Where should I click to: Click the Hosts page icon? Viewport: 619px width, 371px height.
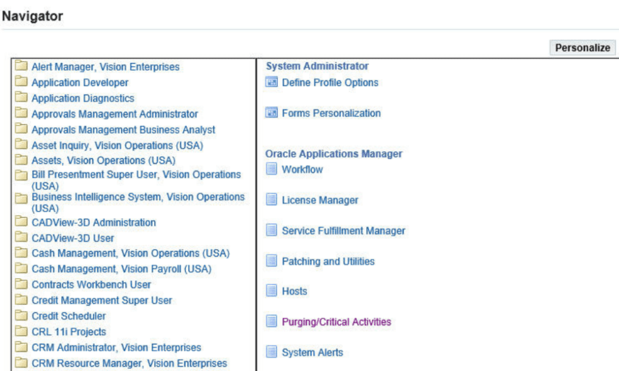pos(272,291)
